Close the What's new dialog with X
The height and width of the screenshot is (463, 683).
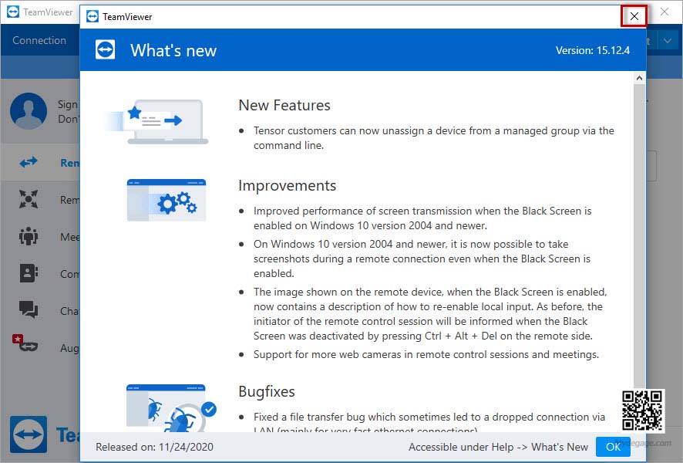[x=634, y=16]
